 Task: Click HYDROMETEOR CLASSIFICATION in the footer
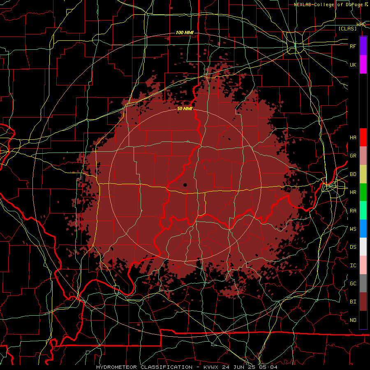pyautogui.click(x=144, y=367)
